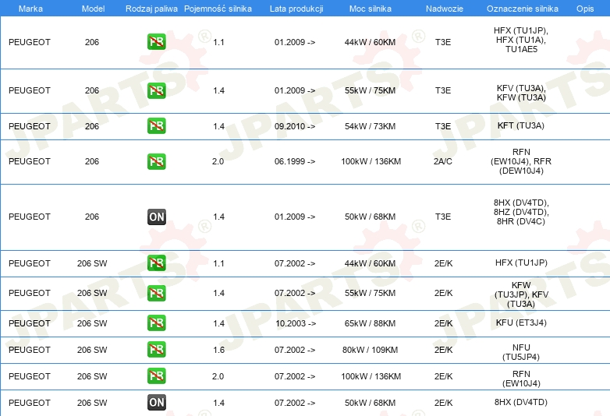Click the HFX (TU1JP), HFX (TU1A), TU1AE5 engine cell
The image size is (610, 416).
(x=521, y=40)
